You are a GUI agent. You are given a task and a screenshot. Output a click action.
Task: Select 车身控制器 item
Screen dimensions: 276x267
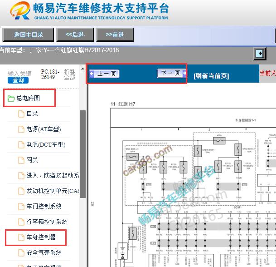[41, 237]
